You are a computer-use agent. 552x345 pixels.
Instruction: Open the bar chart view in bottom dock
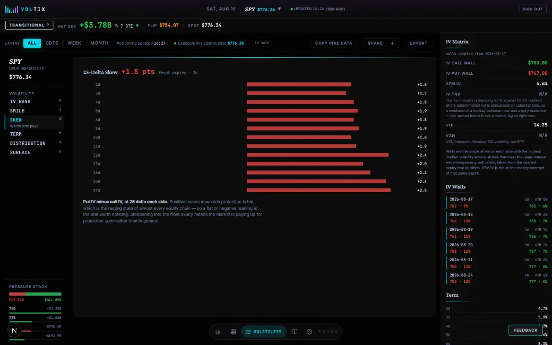coord(218,332)
